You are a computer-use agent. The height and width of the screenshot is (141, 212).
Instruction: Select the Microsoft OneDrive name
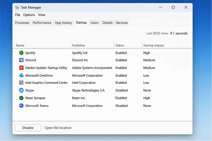click(x=39, y=75)
